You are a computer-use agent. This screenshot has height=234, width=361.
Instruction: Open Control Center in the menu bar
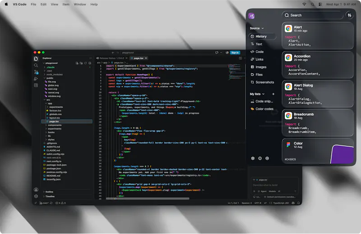pos(320,4)
